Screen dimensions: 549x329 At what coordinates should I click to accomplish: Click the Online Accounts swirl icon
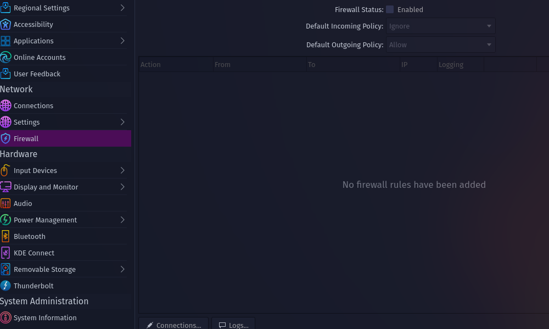(x=5, y=57)
